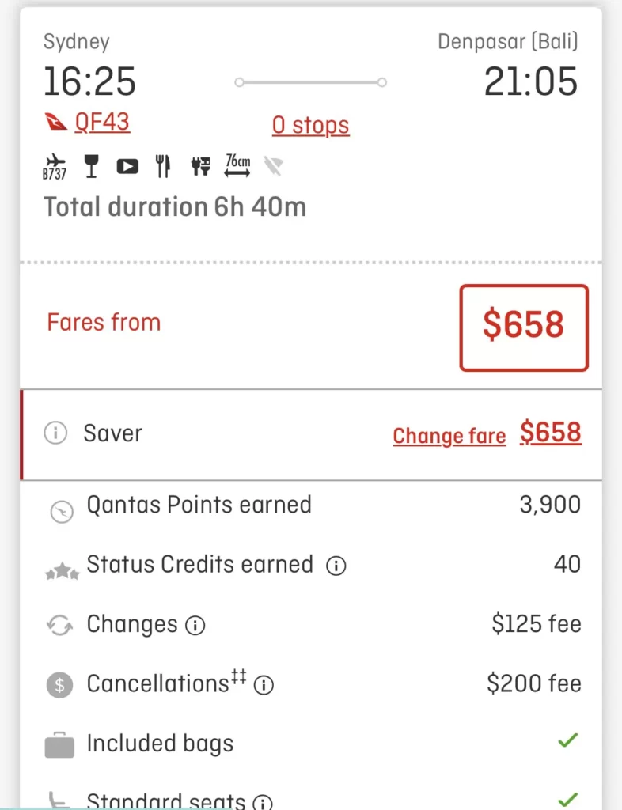The image size is (622, 810).
Task: Click the Qantas kangaroo logo
Action: (x=55, y=123)
